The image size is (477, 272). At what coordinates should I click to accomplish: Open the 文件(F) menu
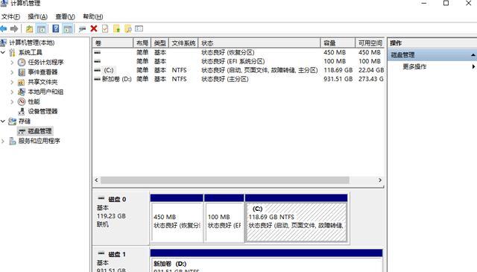tap(10, 16)
